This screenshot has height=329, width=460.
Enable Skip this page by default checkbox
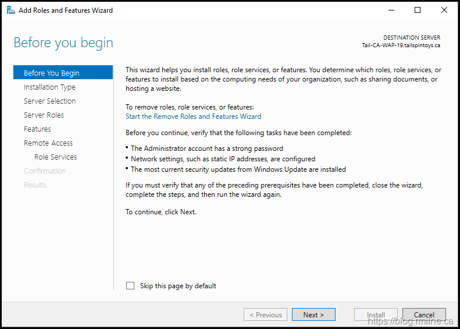[130, 286]
